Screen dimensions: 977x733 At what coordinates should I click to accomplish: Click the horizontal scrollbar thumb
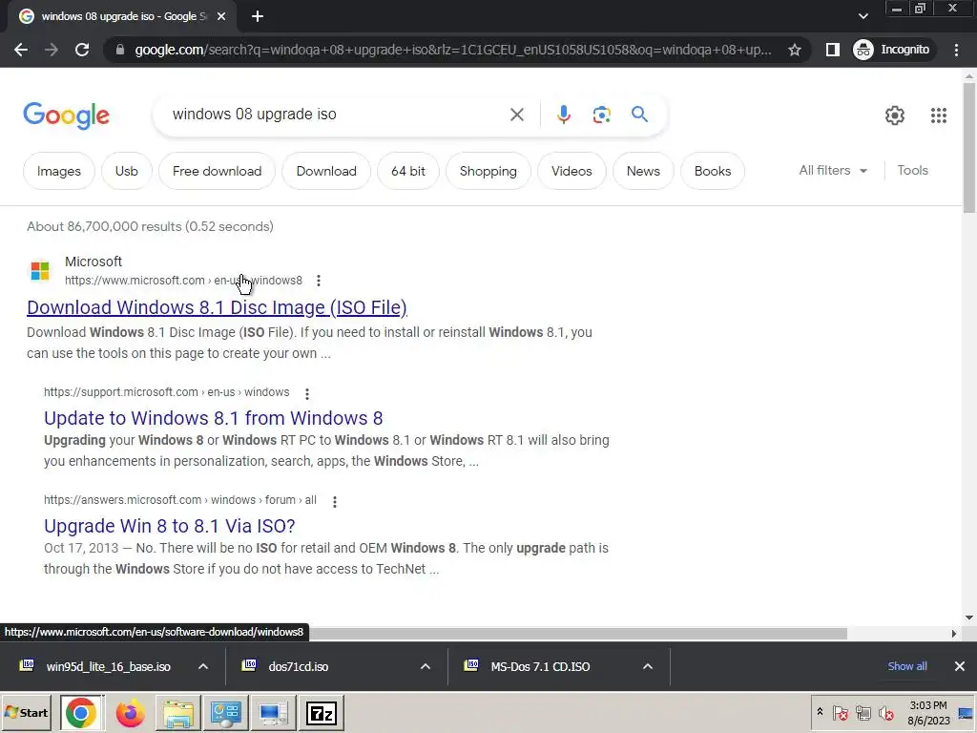coord(579,634)
